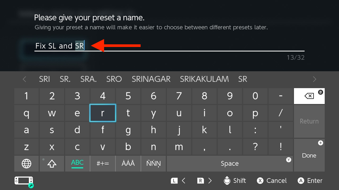Tap the number 3 key
The width and height of the screenshot is (339, 190).
[77, 96]
